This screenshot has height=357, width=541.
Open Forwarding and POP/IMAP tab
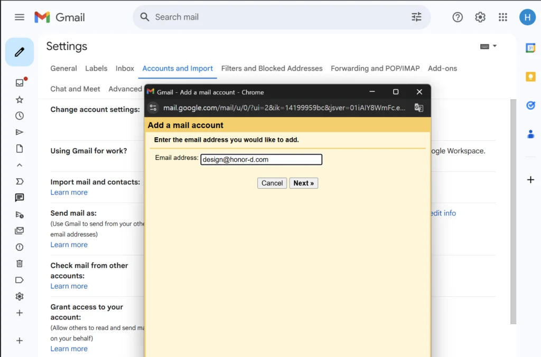coord(375,68)
